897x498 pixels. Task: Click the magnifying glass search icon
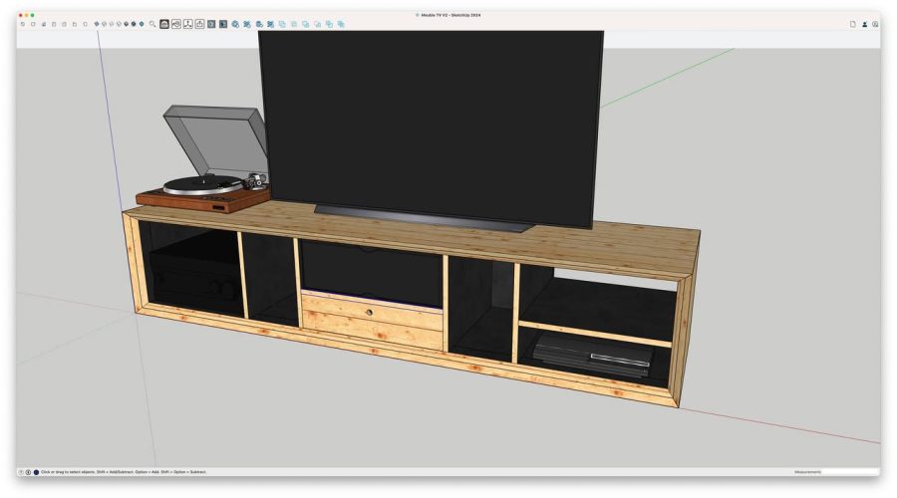click(x=152, y=24)
